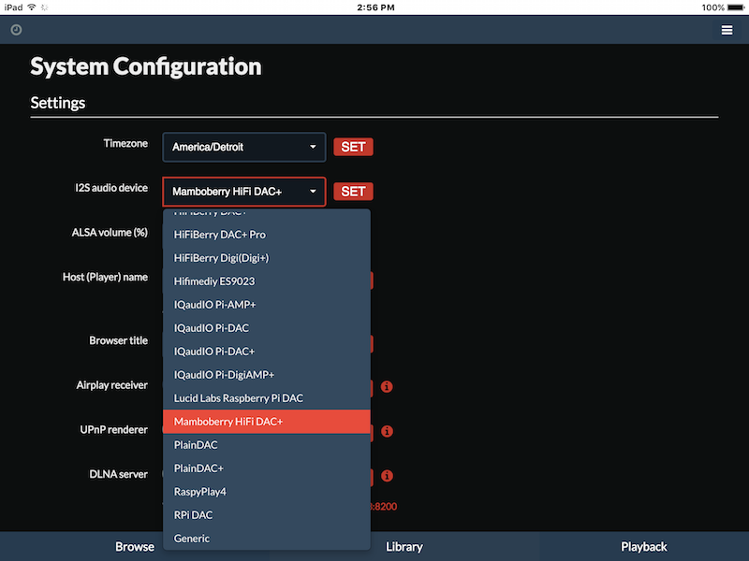Switch to the Browse tab

point(134,547)
